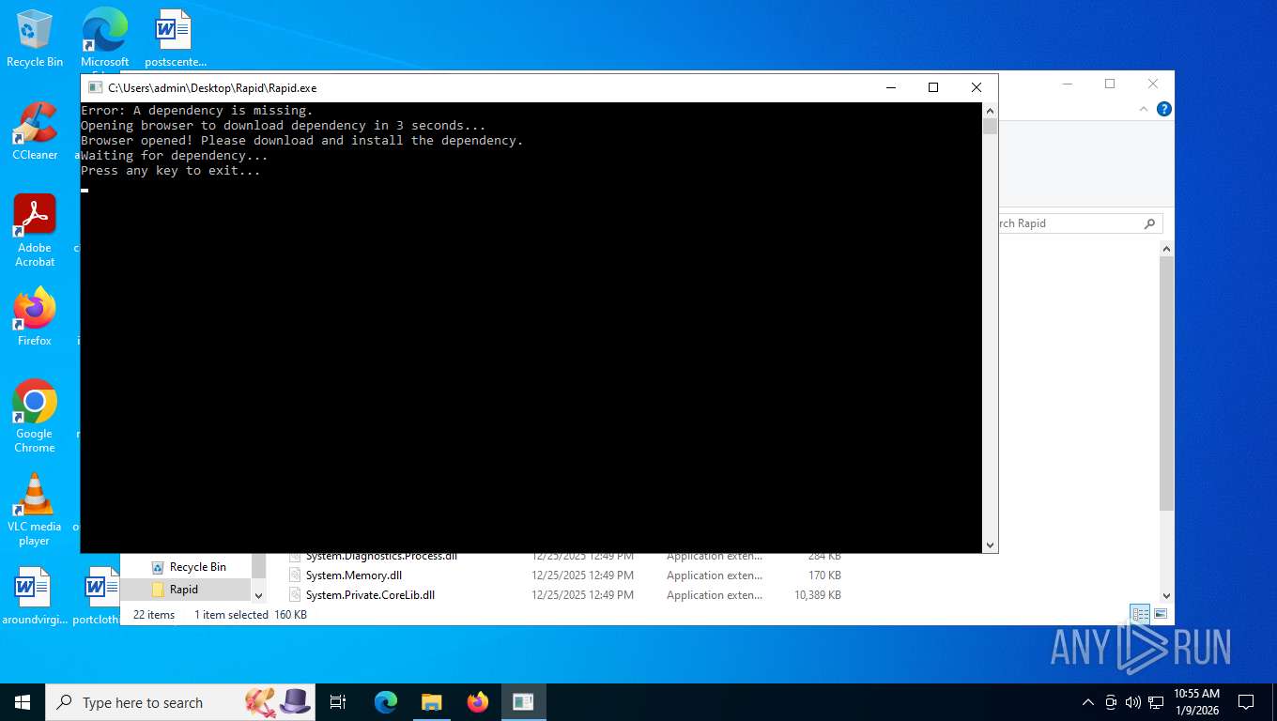Click the navigation pane scroll down arrow
Image resolution: width=1277 pixels, height=721 pixels.
(259, 595)
